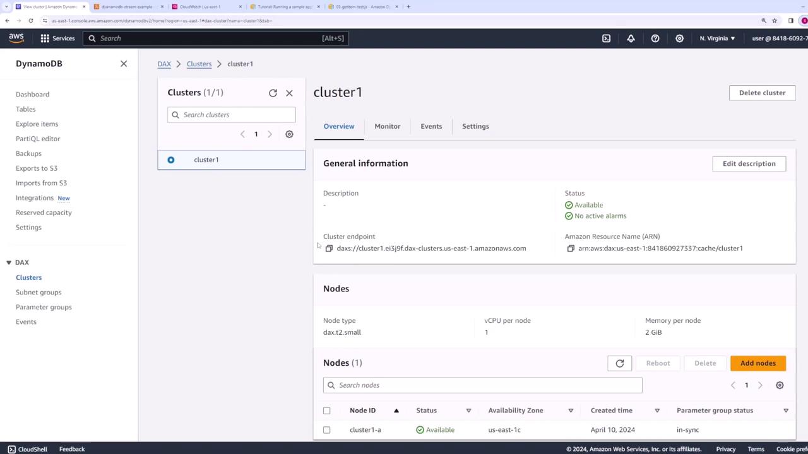Select the cluster1 radio button
This screenshot has height=454, width=808.
coord(171,160)
